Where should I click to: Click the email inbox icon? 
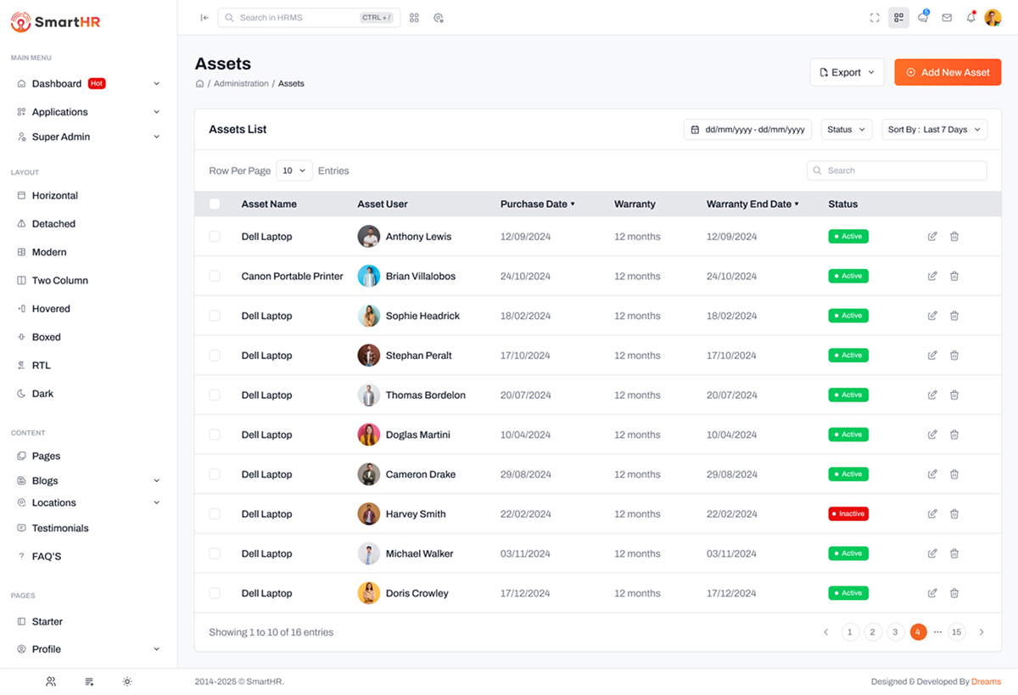coord(947,17)
